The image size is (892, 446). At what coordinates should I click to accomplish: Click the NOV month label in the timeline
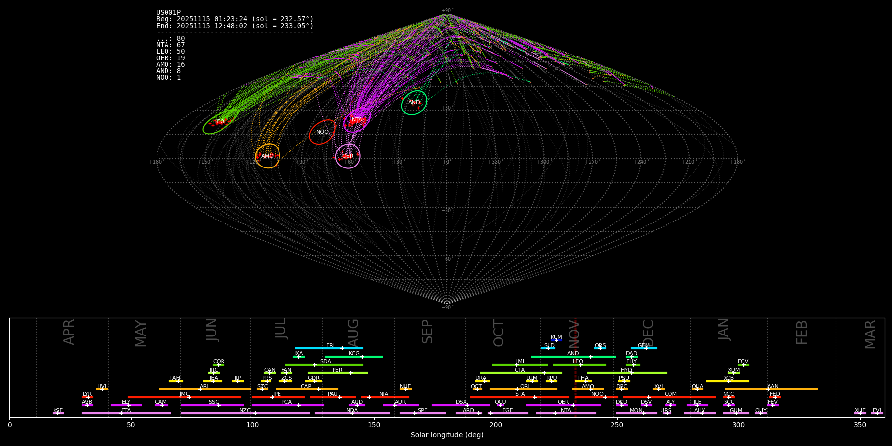574,334
